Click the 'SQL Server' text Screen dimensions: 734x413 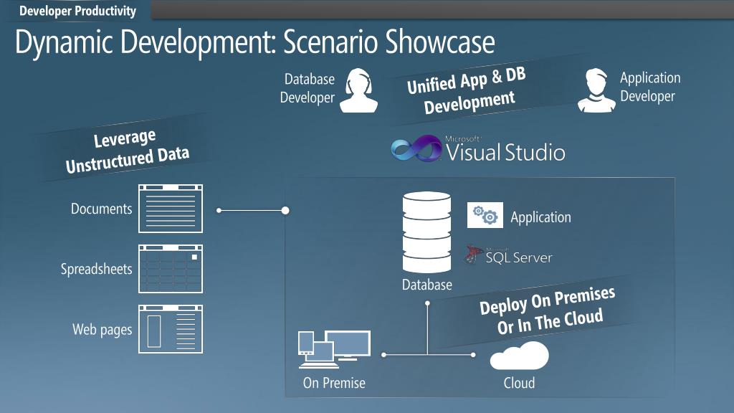point(519,257)
